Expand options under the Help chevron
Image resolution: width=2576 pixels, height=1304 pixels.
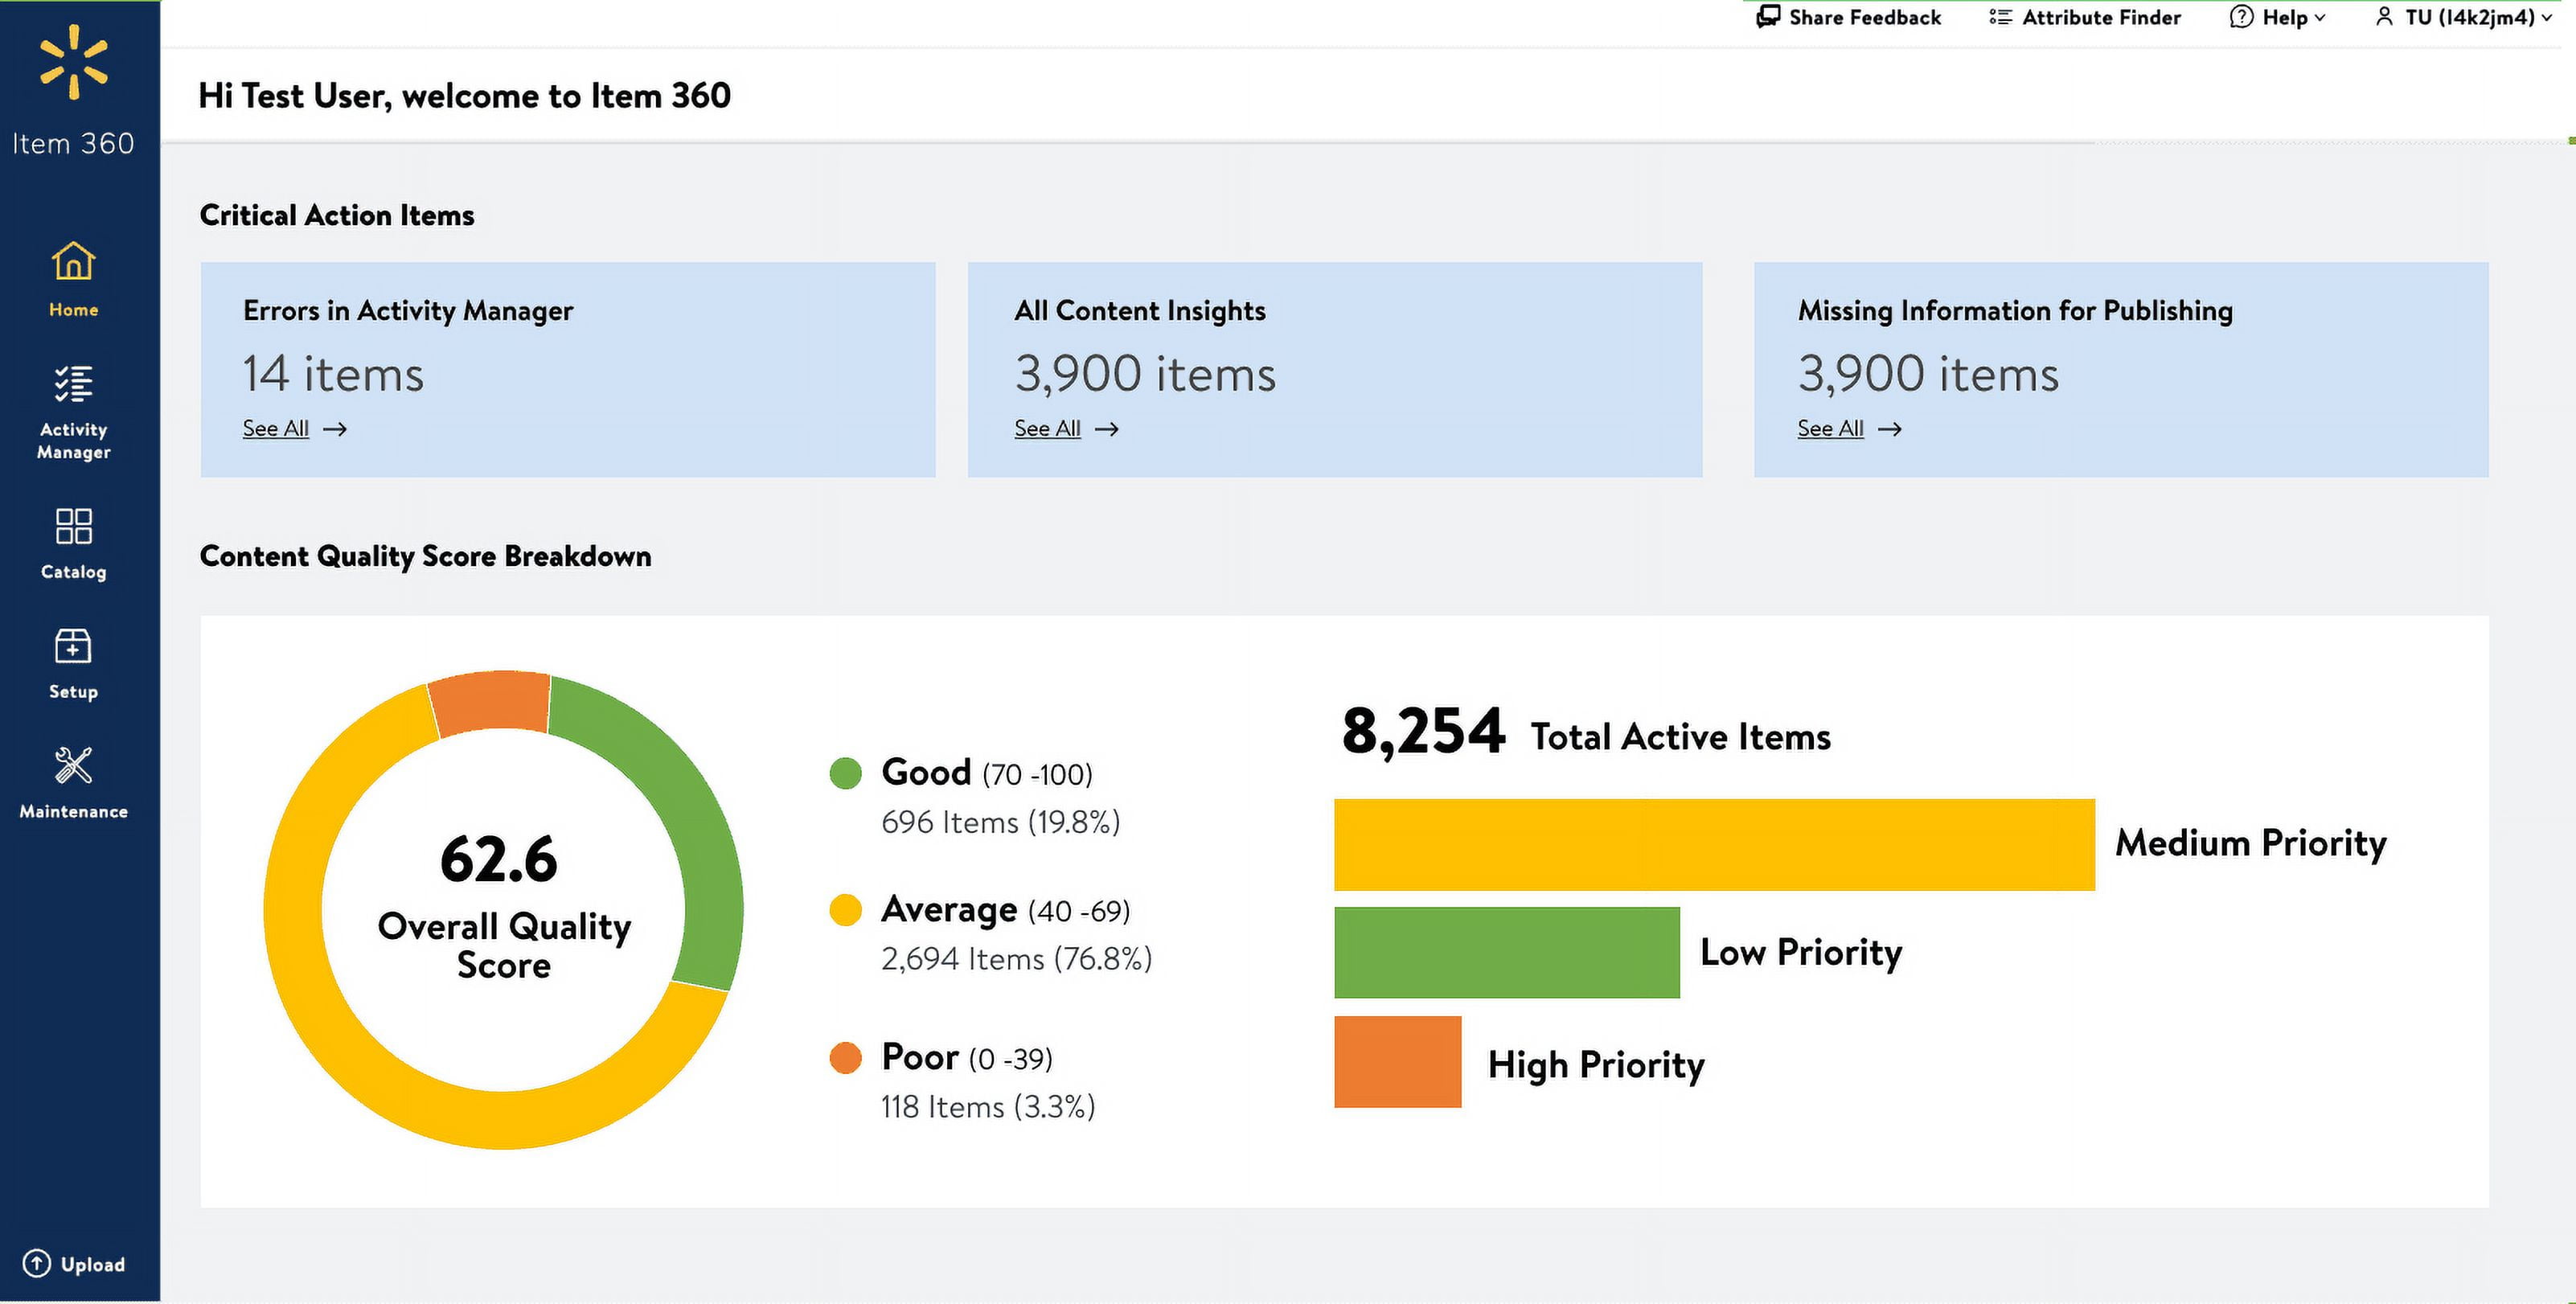coord(2322,17)
